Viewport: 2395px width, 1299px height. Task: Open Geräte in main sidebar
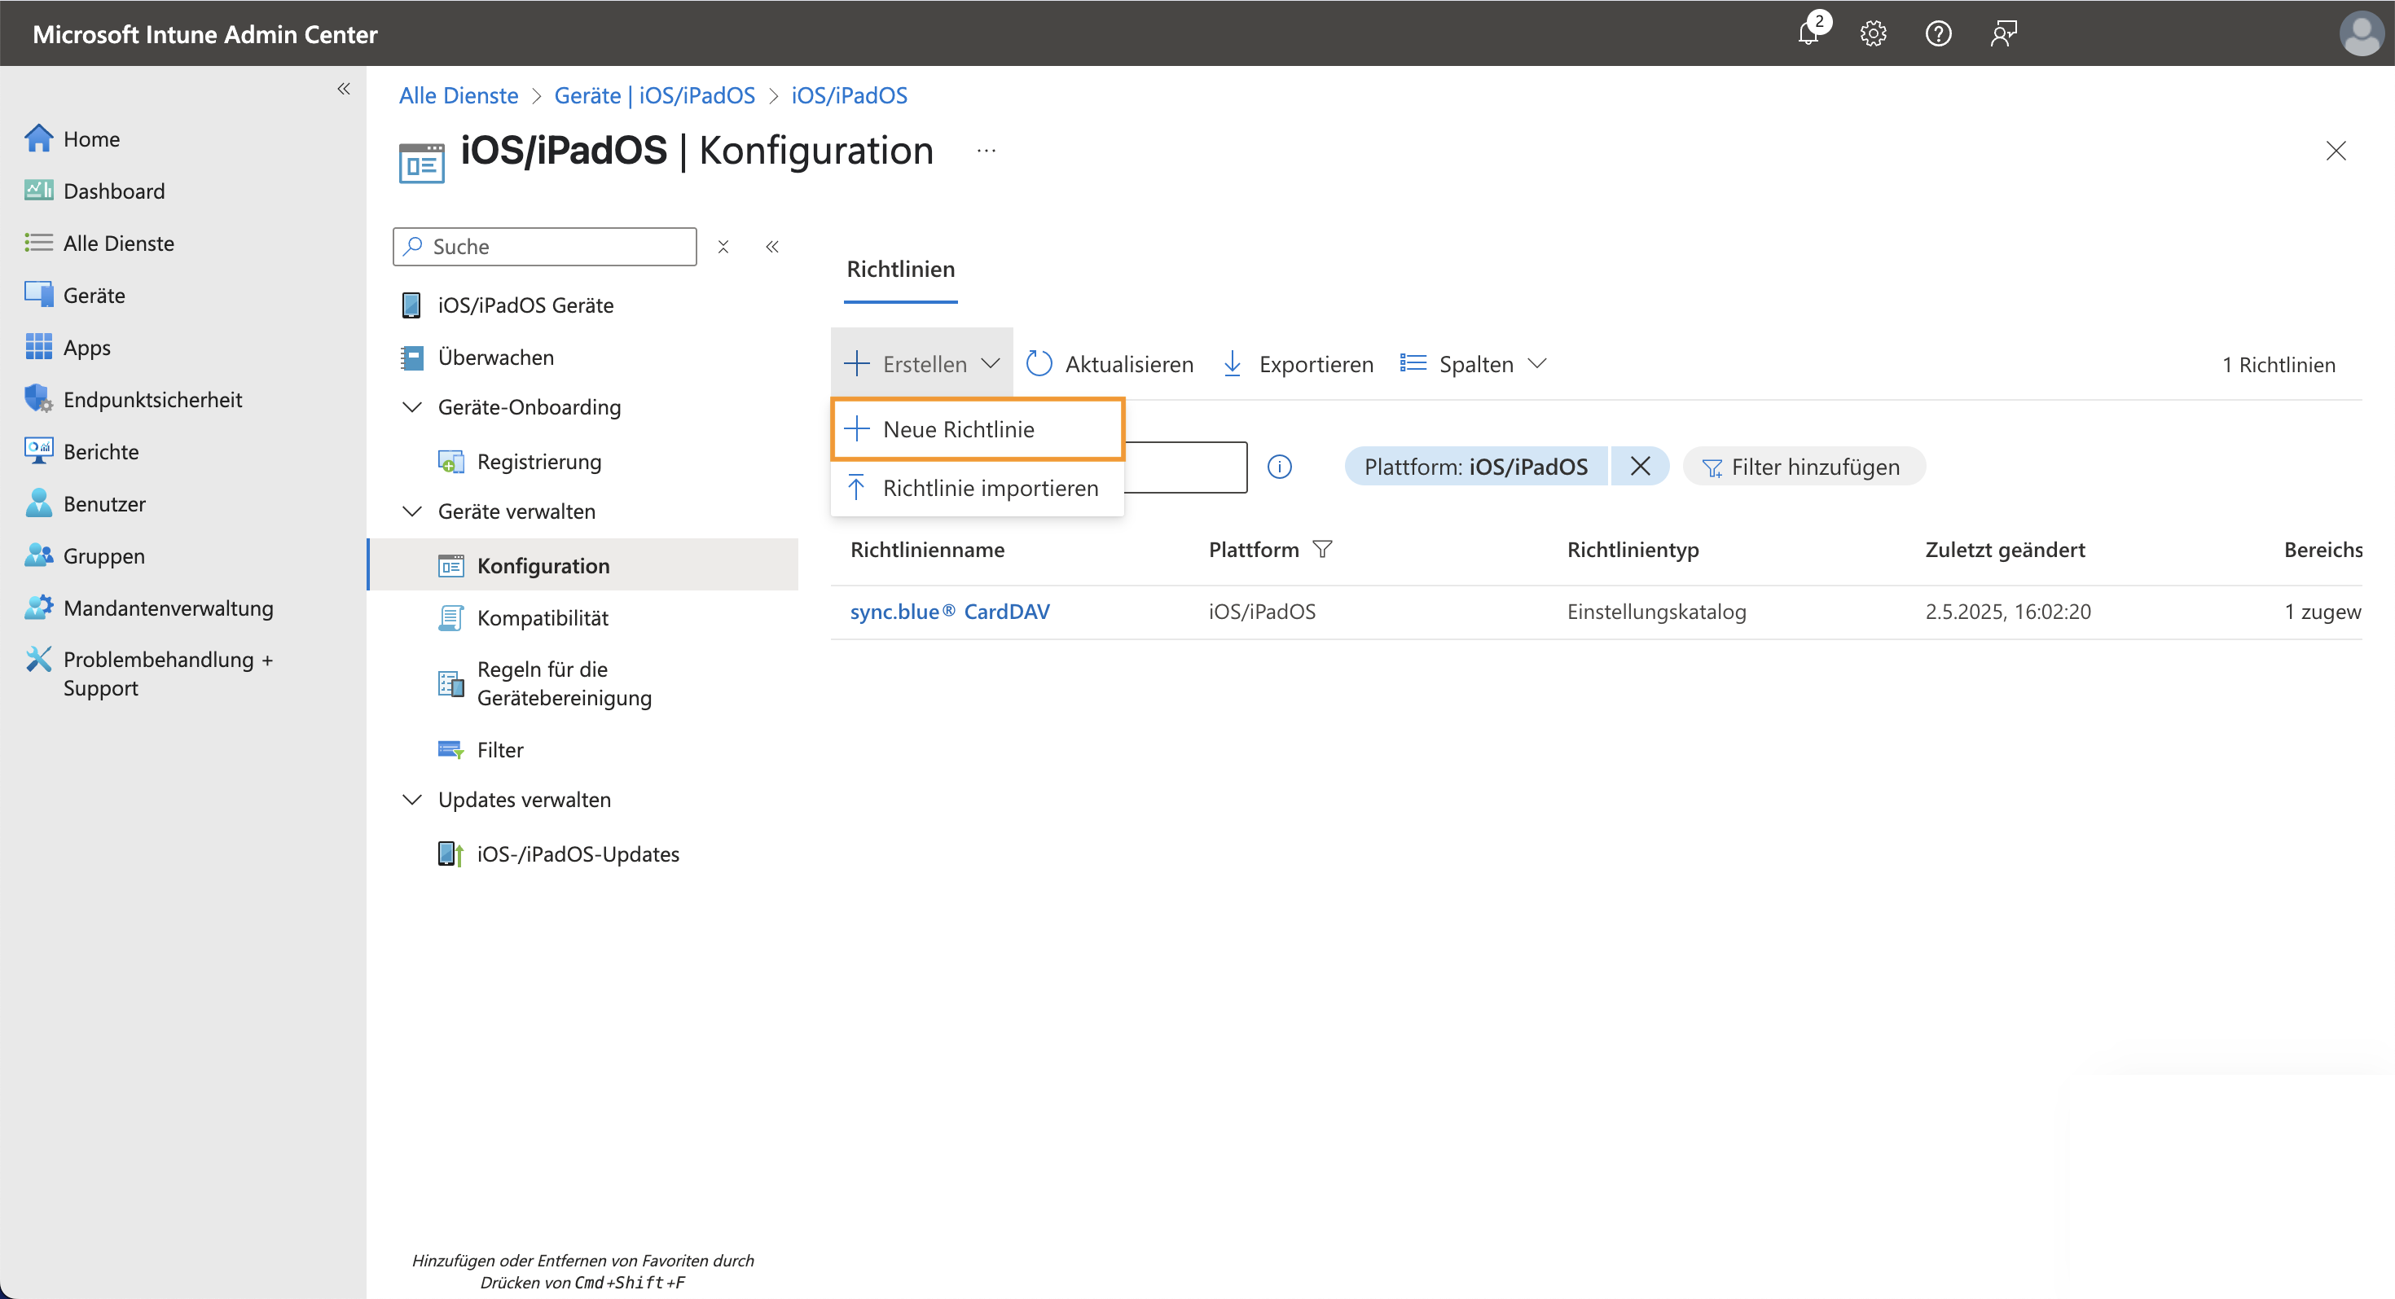click(x=74, y=295)
